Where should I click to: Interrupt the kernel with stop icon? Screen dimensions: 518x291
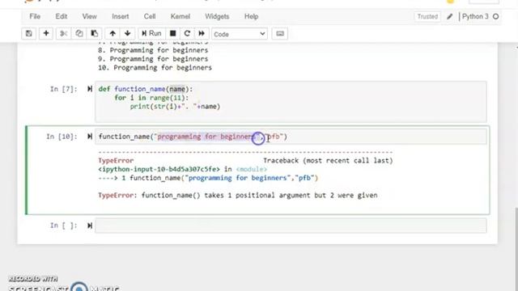point(172,34)
